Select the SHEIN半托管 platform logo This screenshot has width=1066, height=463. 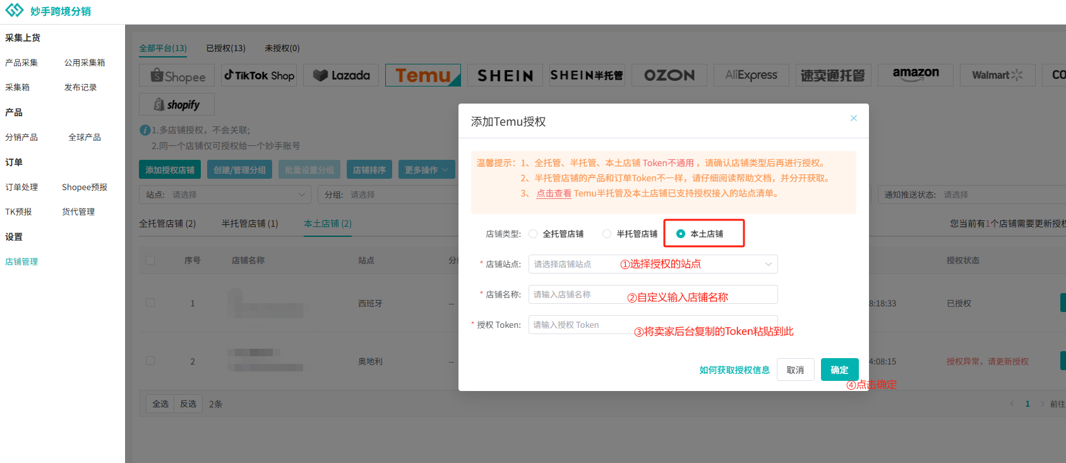pos(587,75)
